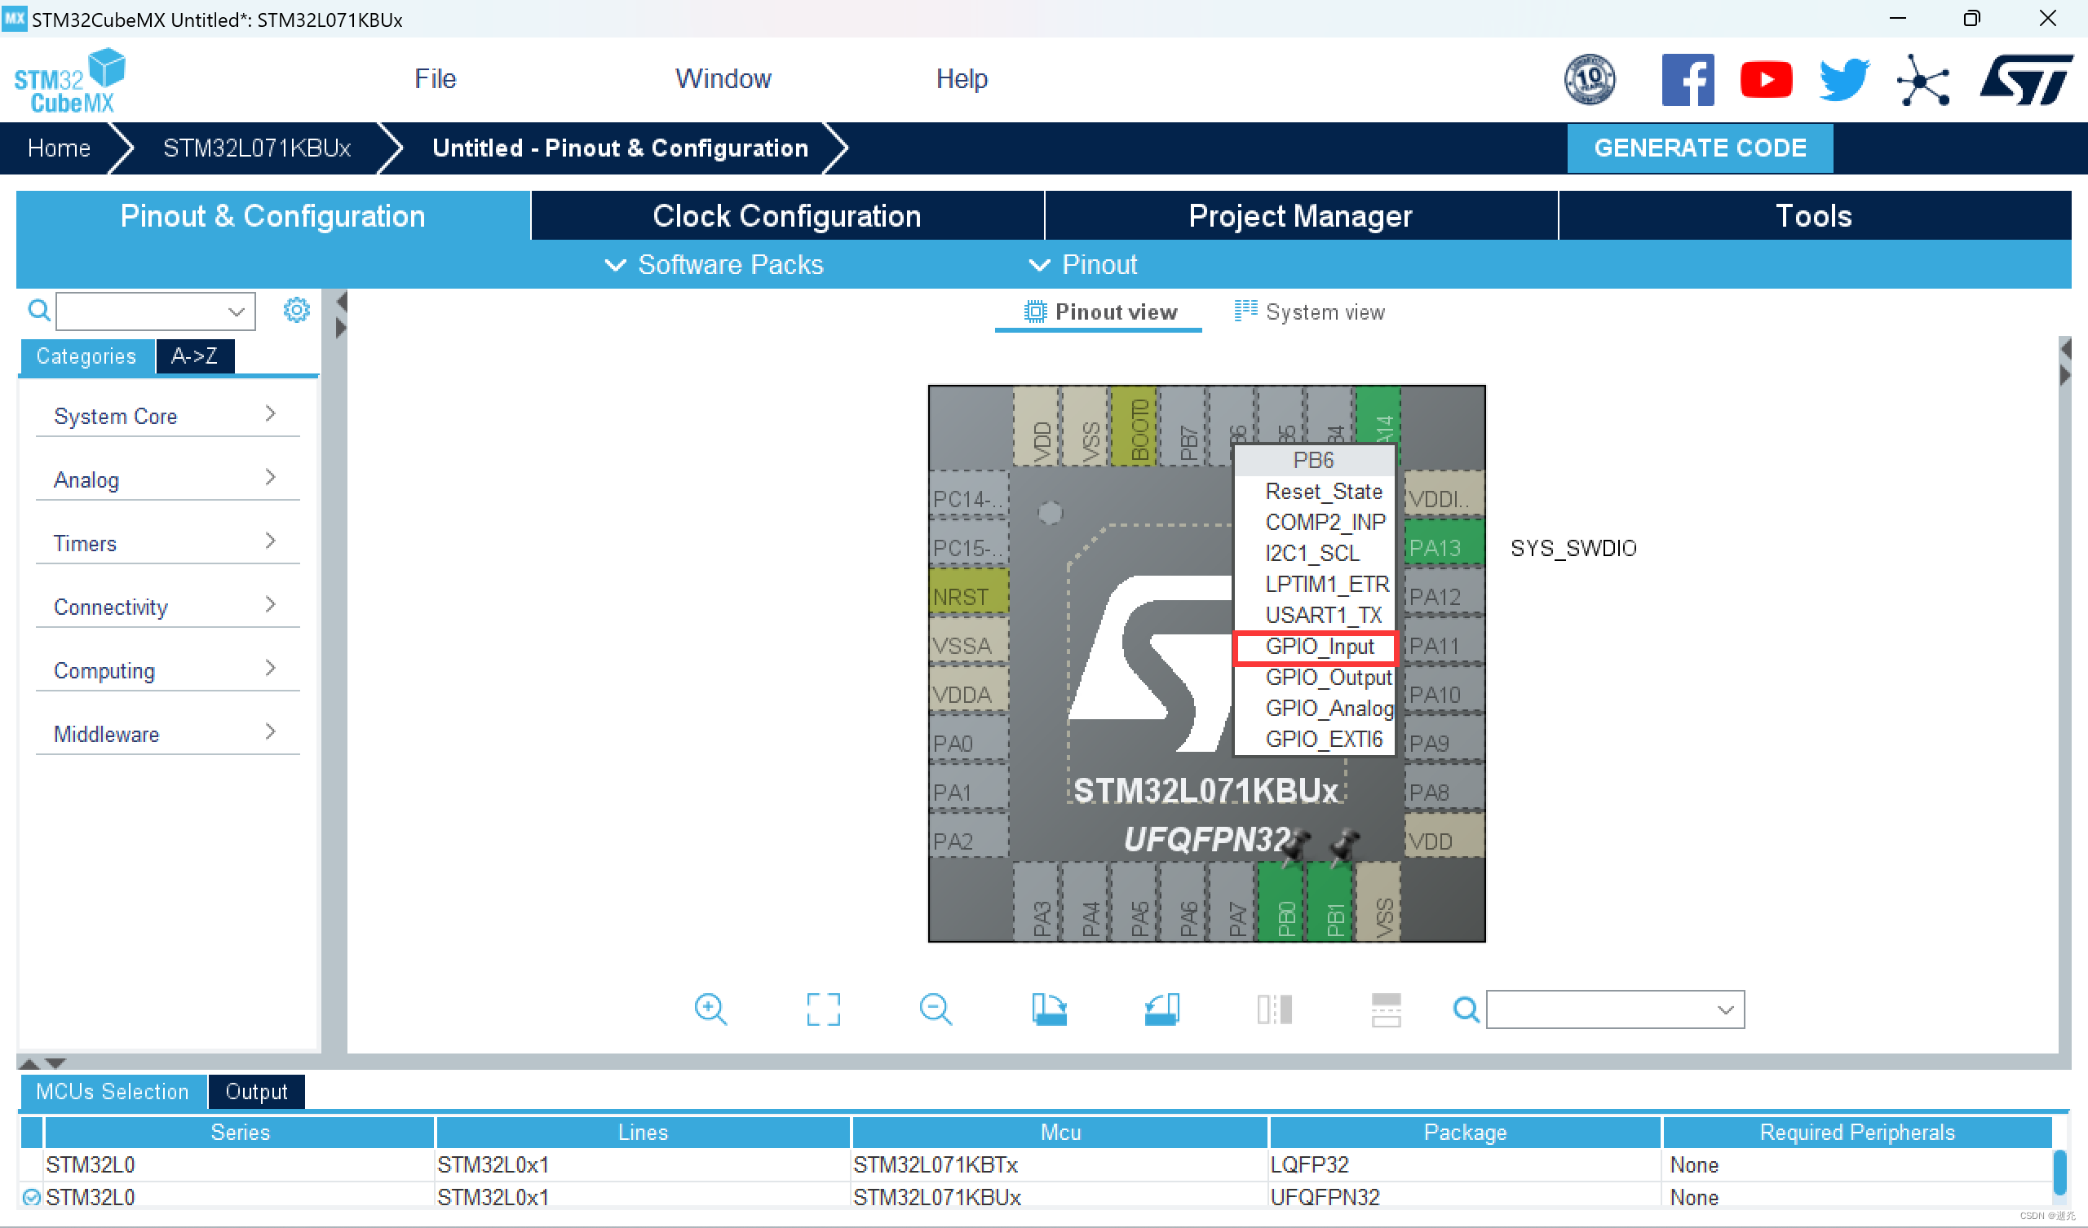Click the Facebook icon in header

click(1688, 80)
